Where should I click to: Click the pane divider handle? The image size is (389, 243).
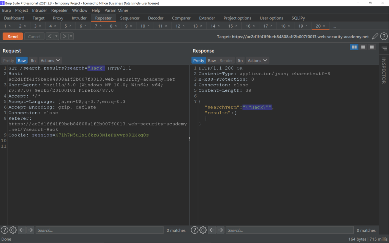pyautogui.click(x=190, y=139)
